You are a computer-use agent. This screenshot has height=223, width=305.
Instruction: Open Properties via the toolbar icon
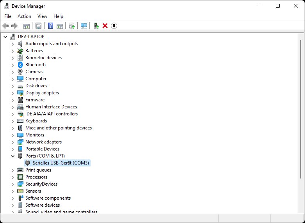click(38, 26)
